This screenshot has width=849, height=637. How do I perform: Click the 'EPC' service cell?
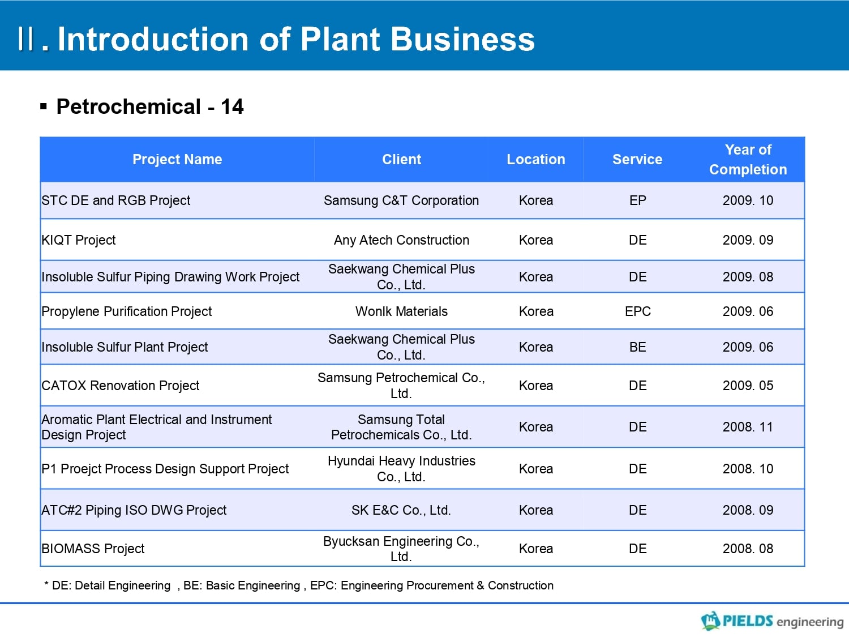click(x=638, y=311)
